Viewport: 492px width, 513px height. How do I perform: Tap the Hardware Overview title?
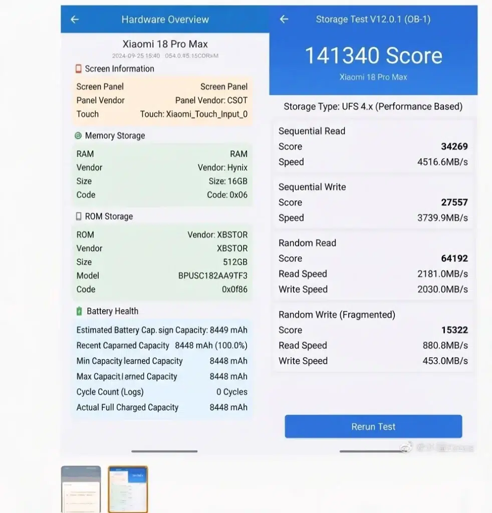click(165, 20)
